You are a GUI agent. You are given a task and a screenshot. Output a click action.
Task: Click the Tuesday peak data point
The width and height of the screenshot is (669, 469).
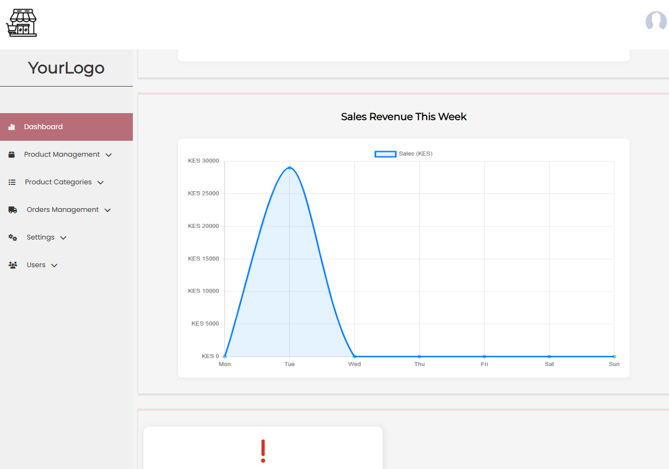[290, 167]
